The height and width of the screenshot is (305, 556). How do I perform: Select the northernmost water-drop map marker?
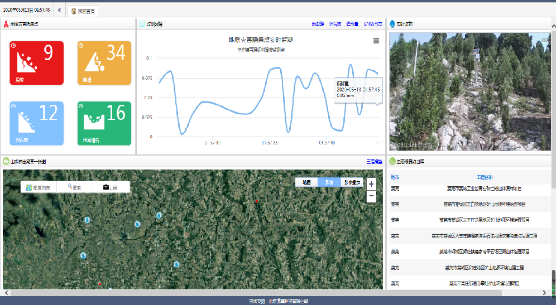tap(159, 215)
